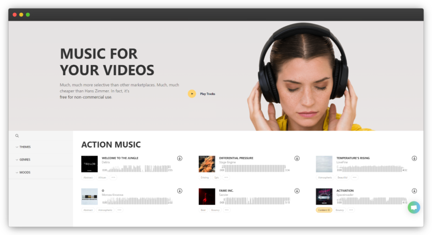This screenshot has width=432, height=235.
Task: Download the Fame Inc. track
Action: (x=297, y=191)
